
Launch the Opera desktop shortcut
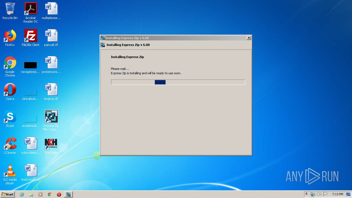tap(10, 92)
